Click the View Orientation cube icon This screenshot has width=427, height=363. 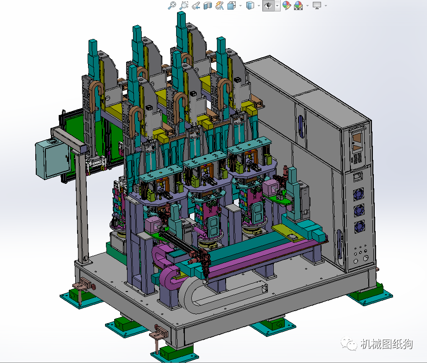pyautogui.click(x=232, y=5)
